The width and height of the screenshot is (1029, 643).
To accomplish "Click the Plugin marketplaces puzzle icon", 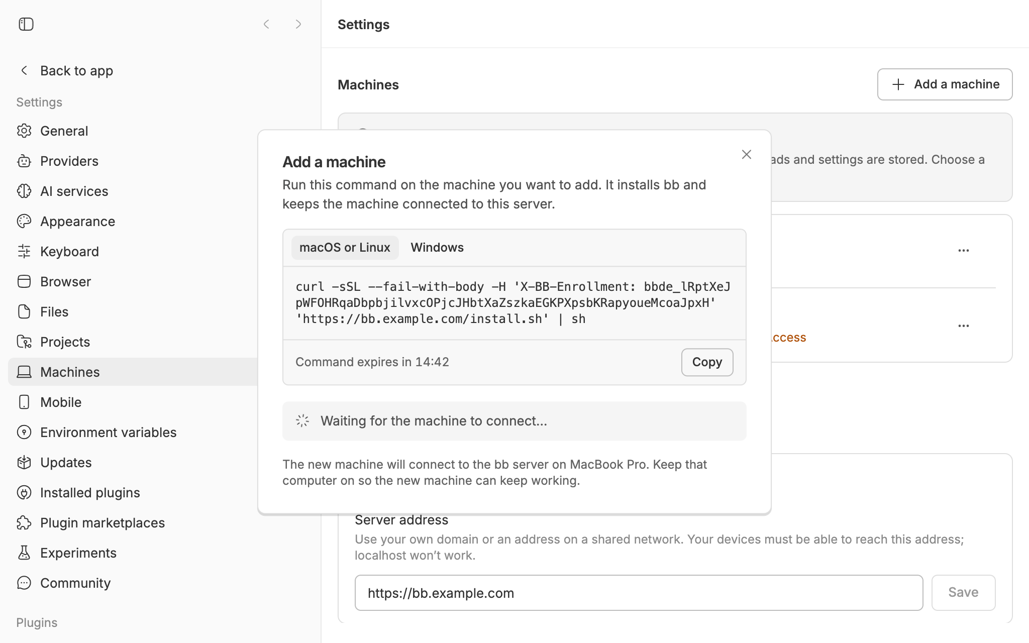I will [24, 522].
